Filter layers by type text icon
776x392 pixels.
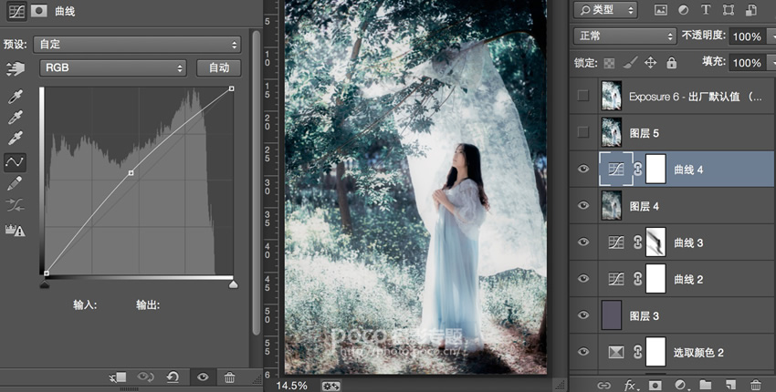click(x=706, y=10)
